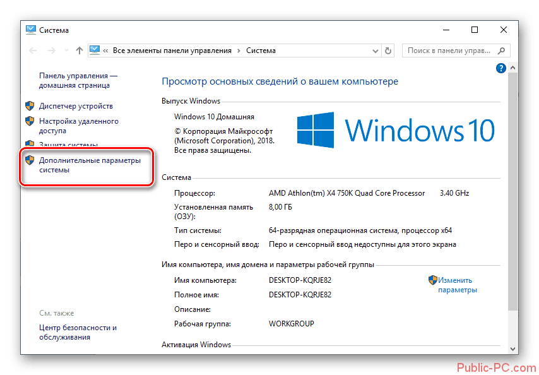This screenshot has height=375, width=539.
Task: Click Все элементы панели управления breadcrumb
Action: click(x=172, y=51)
